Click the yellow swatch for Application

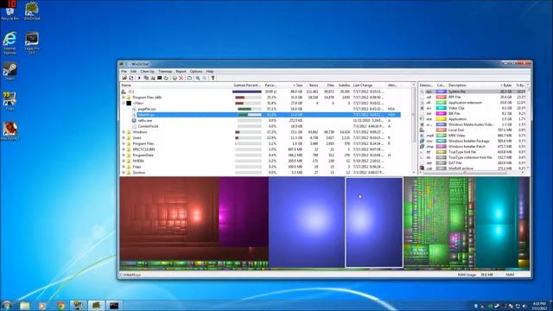(441, 119)
